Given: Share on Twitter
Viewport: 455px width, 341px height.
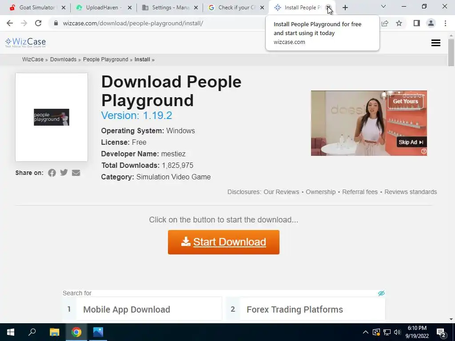Looking at the screenshot, I should click(x=64, y=173).
